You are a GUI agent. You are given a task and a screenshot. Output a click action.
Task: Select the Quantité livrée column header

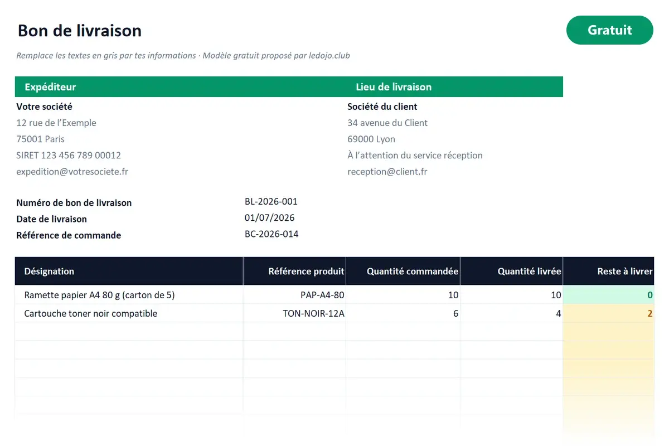click(x=512, y=271)
